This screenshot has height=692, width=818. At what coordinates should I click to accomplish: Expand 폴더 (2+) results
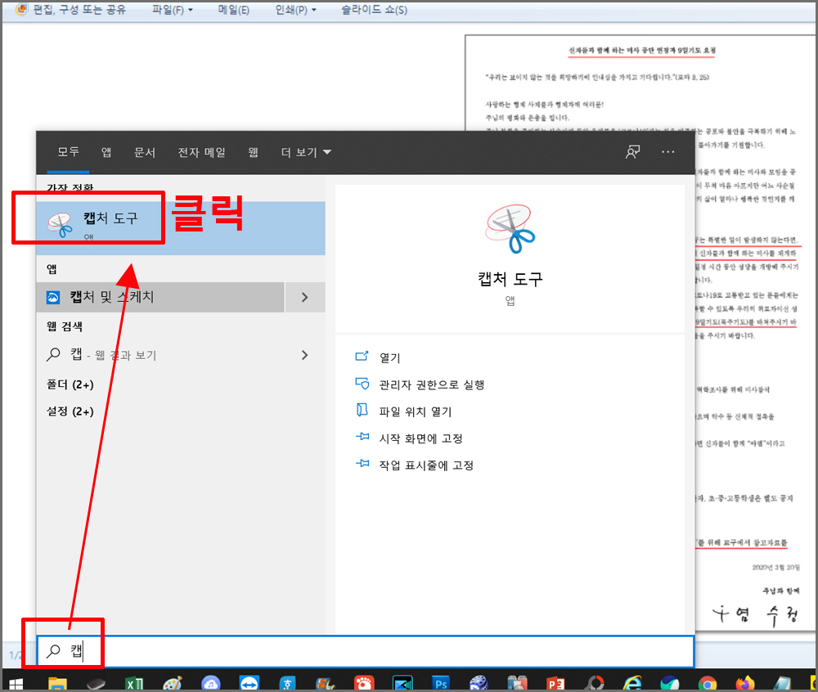pyautogui.click(x=70, y=384)
